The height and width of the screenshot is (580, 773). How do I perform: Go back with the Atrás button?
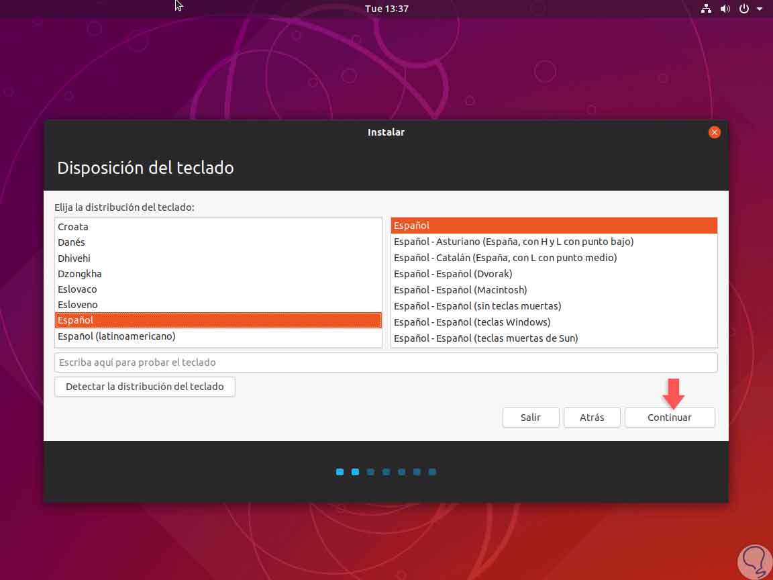point(592,418)
